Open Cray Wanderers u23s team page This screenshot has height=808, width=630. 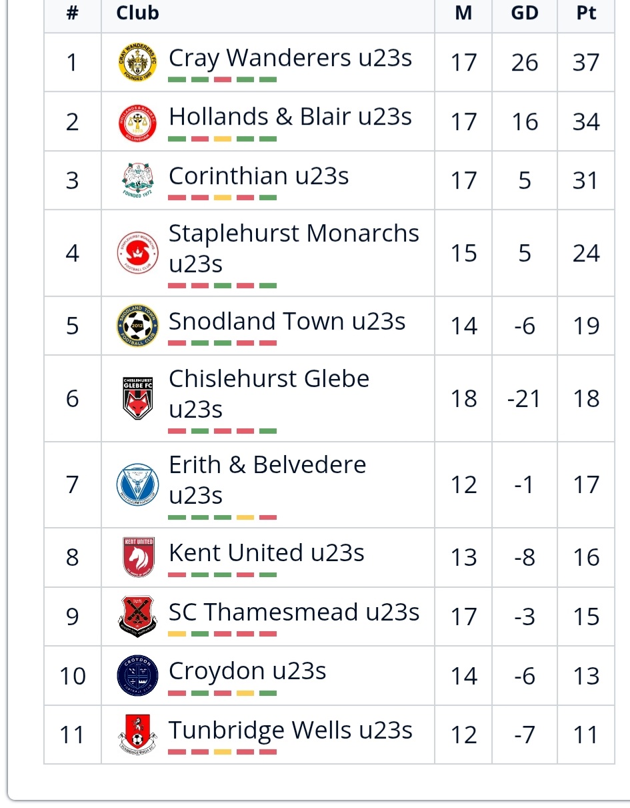(290, 58)
